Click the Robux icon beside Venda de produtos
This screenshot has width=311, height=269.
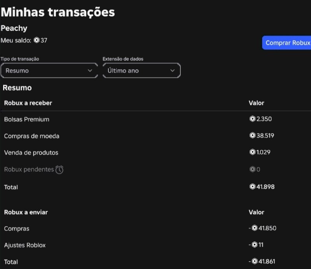point(252,153)
